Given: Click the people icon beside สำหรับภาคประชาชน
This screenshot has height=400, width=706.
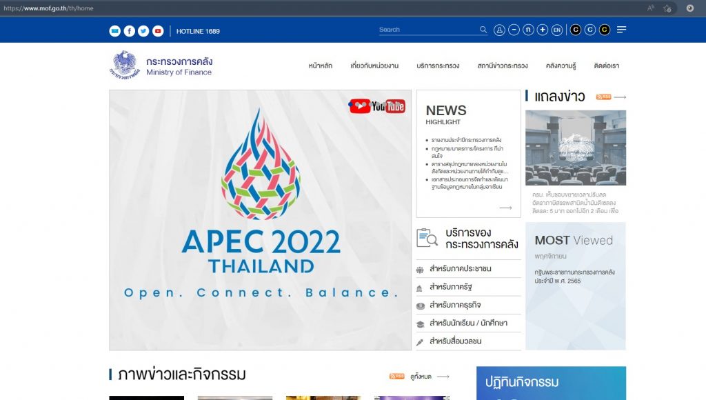Looking at the screenshot, I should [x=420, y=270].
